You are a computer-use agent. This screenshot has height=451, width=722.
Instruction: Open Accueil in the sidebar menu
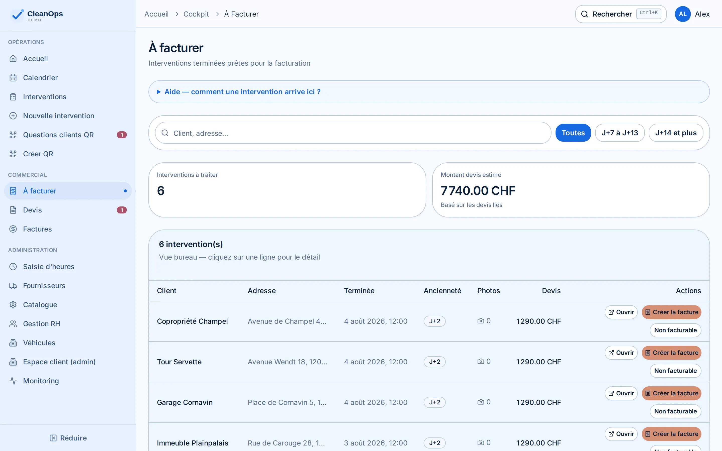(68, 58)
